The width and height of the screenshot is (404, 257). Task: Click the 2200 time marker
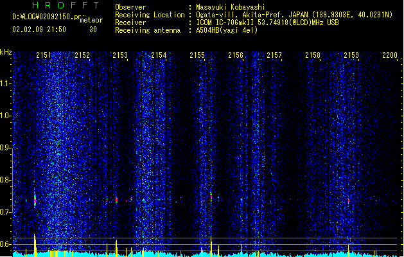pos(390,55)
